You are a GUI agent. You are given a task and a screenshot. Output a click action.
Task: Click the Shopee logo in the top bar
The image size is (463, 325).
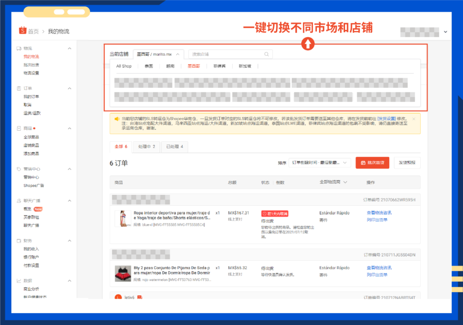(x=22, y=30)
